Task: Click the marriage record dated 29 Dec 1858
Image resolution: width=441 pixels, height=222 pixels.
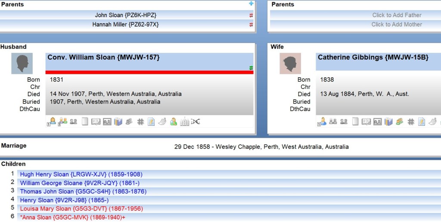Action: [x=261, y=147]
